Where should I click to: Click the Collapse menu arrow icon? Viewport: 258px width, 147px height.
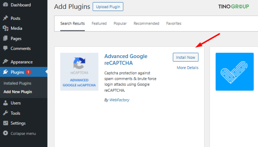click(x=6, y=133)
